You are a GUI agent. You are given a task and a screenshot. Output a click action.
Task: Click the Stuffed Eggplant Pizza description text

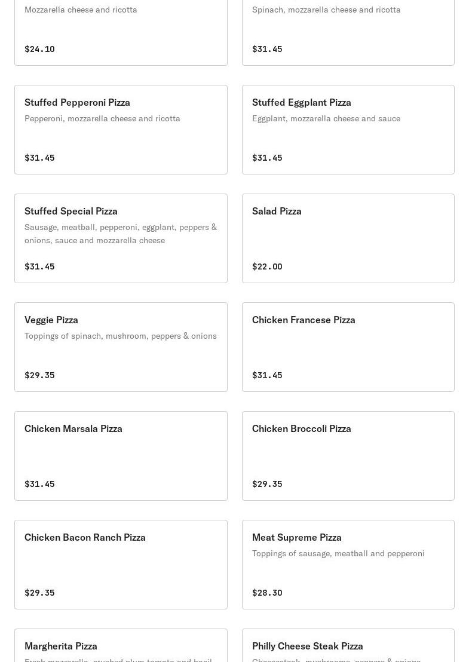[x=326, y=118]
